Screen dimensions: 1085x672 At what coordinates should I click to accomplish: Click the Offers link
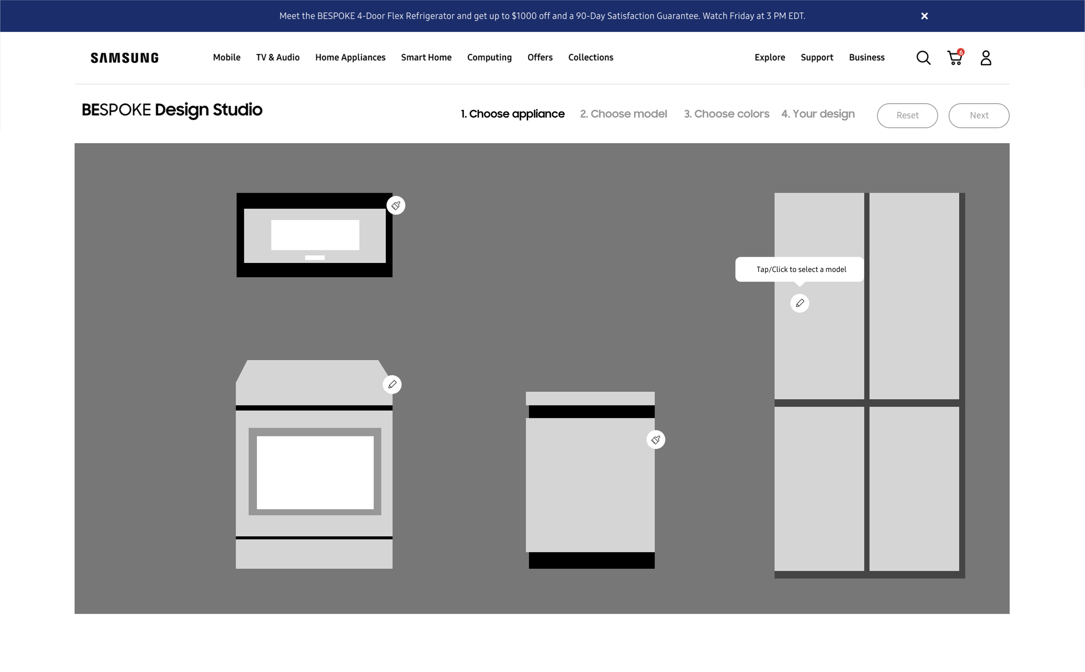click(540, 57)
